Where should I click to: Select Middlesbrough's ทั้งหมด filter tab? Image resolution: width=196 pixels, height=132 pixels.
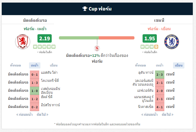coord(15,66)
